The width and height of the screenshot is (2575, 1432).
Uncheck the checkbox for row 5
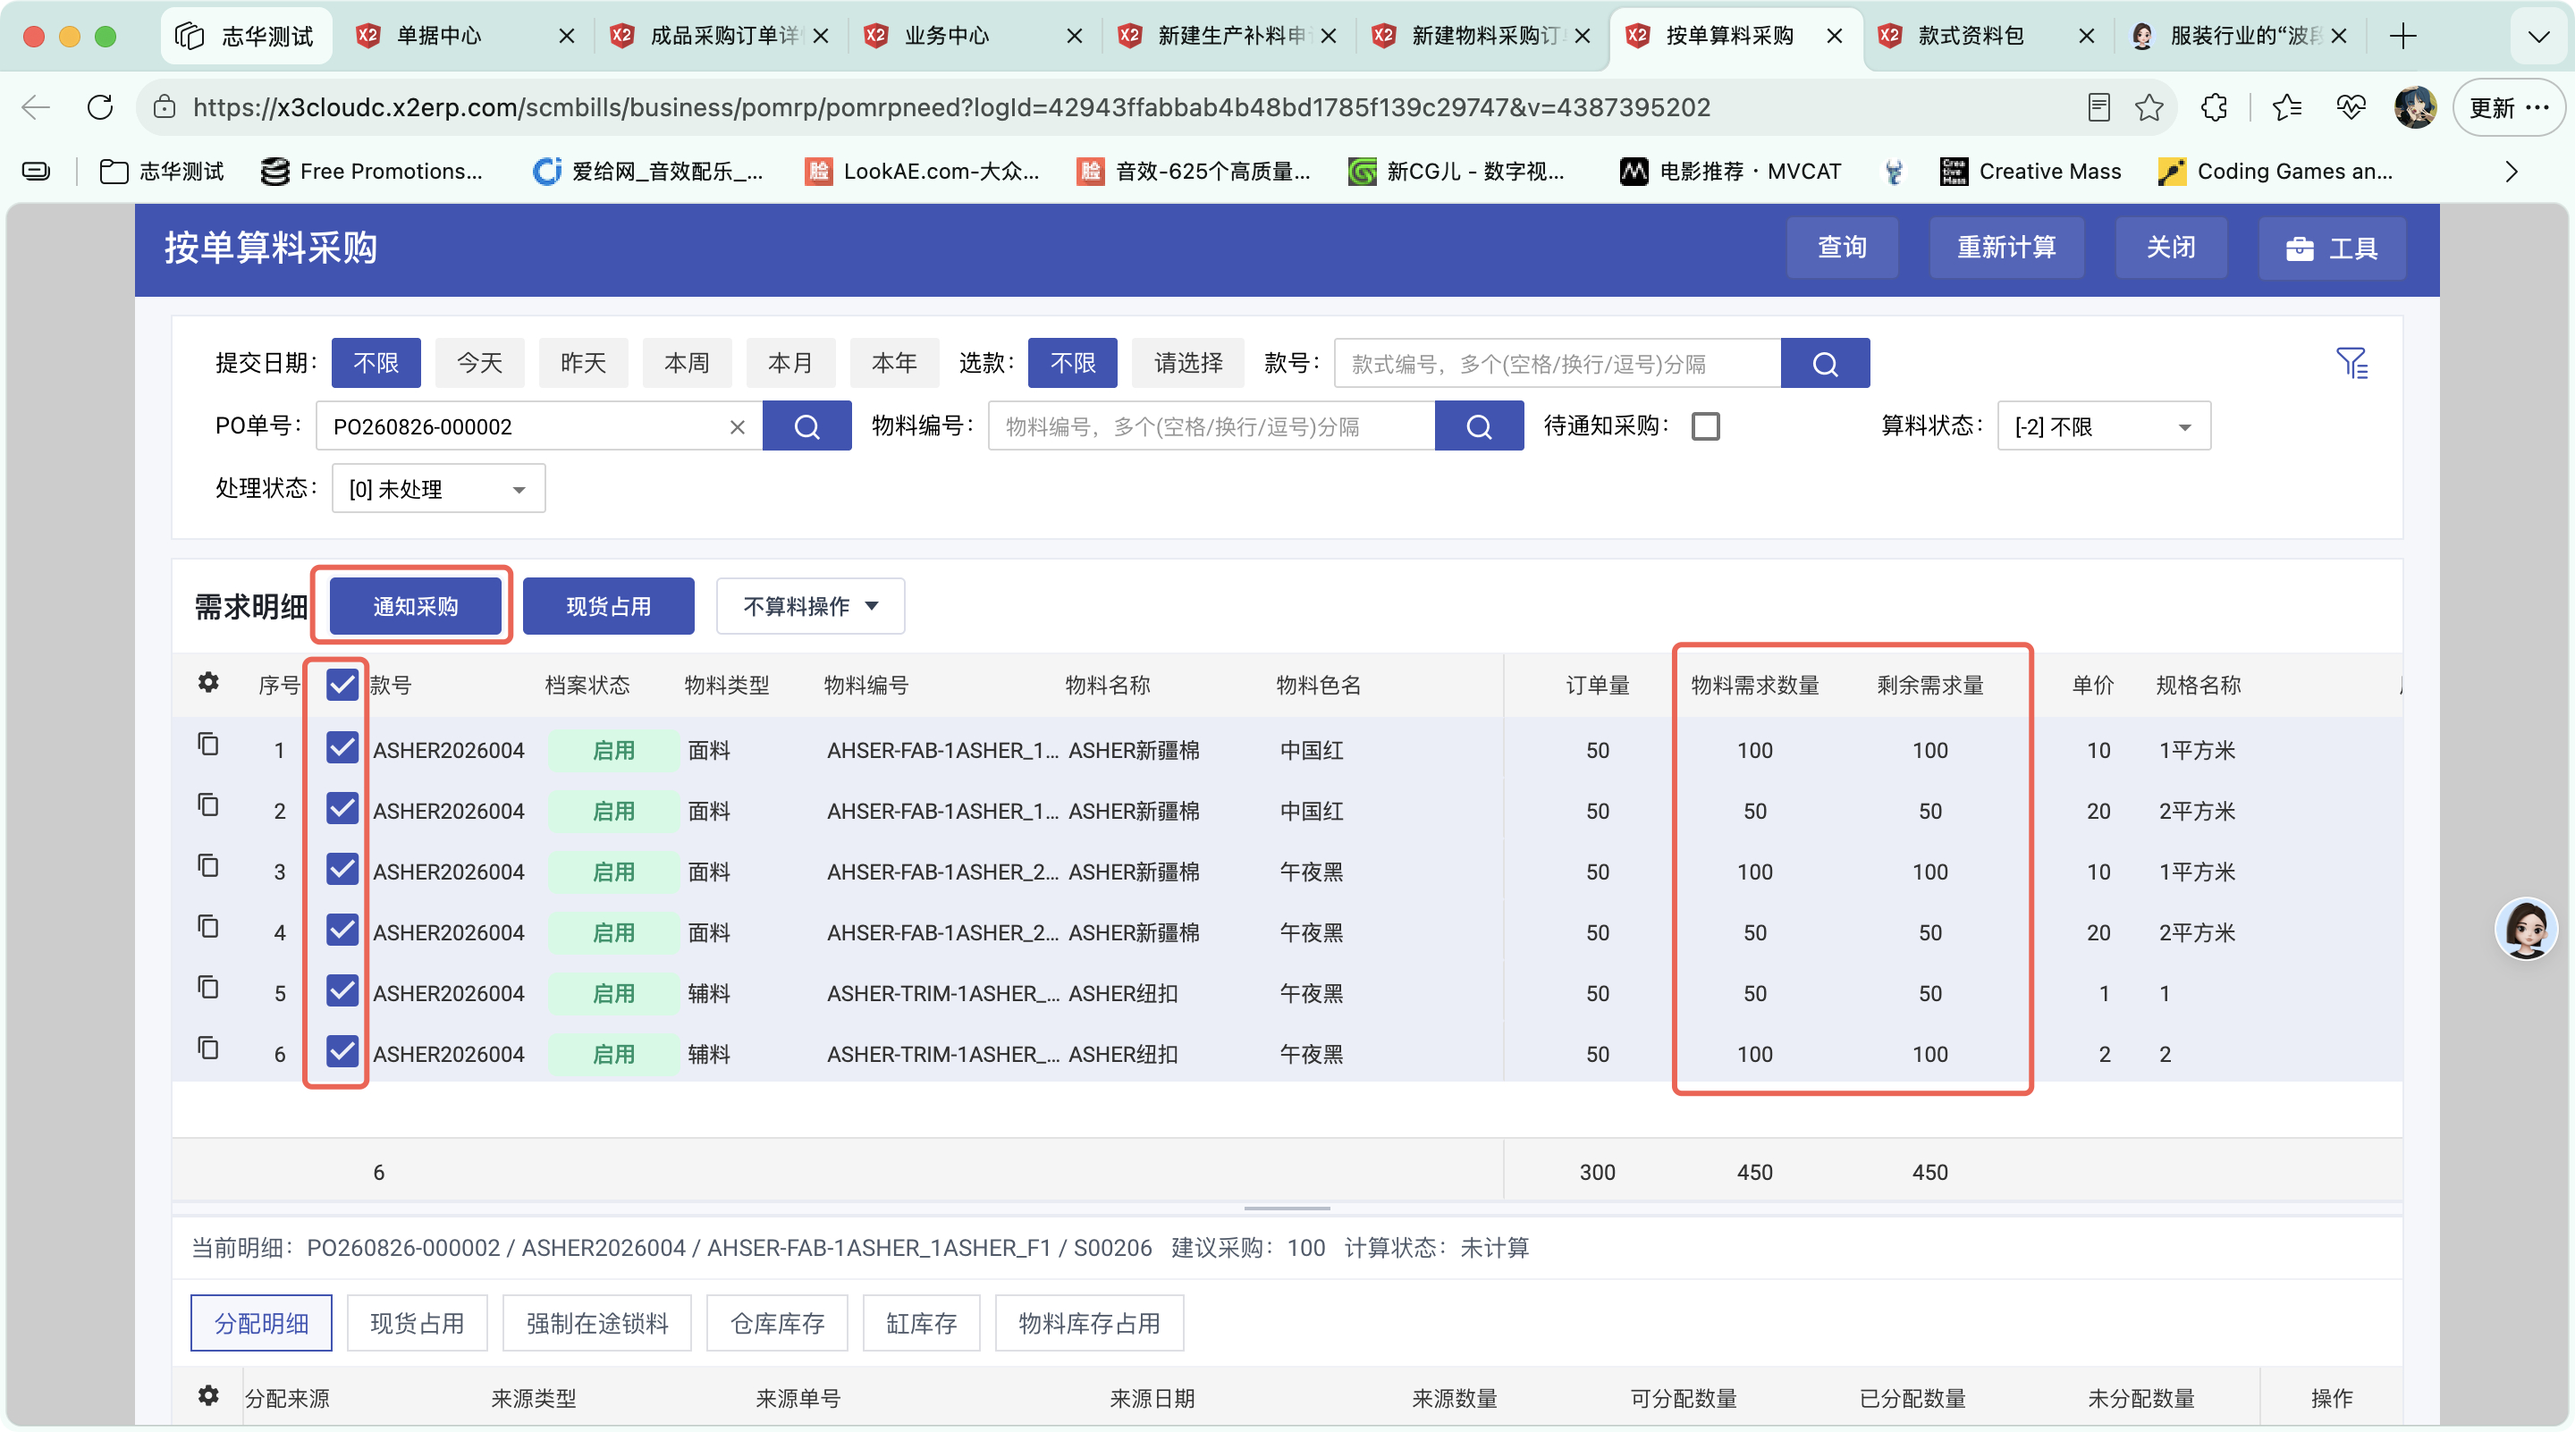coord(342,991)
